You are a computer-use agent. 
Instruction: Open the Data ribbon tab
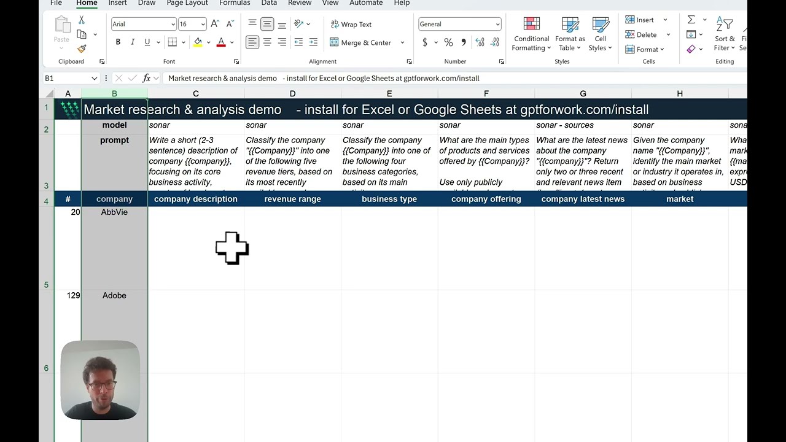(x=269, y=3)
